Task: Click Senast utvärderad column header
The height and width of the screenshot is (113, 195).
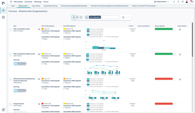Action: tap(143, 26)
